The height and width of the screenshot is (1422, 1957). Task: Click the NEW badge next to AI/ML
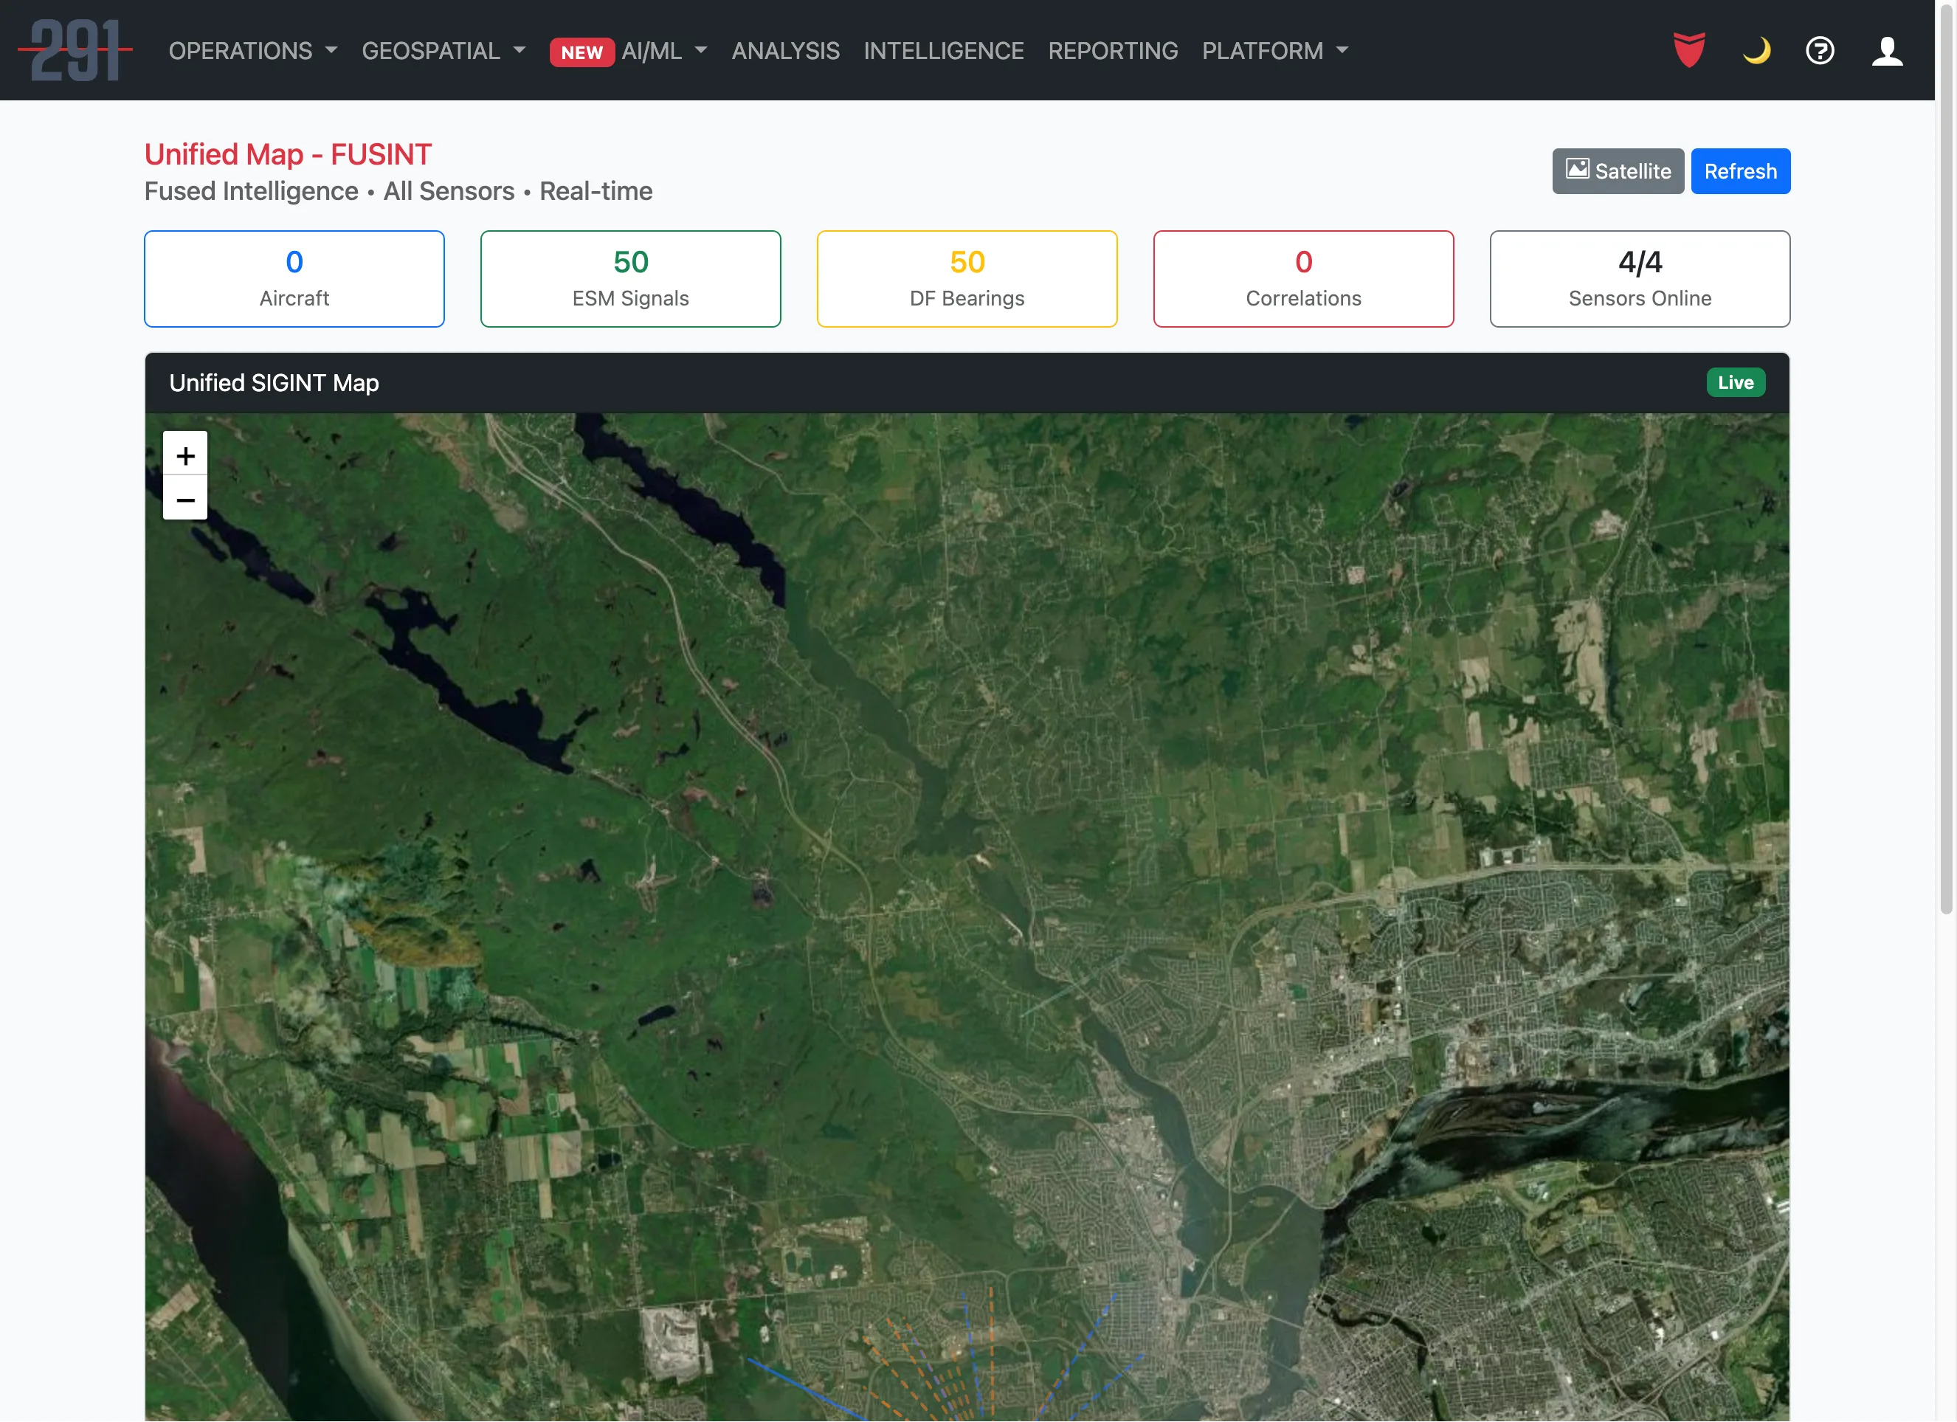pyautogui.click(x=582, y=52)
